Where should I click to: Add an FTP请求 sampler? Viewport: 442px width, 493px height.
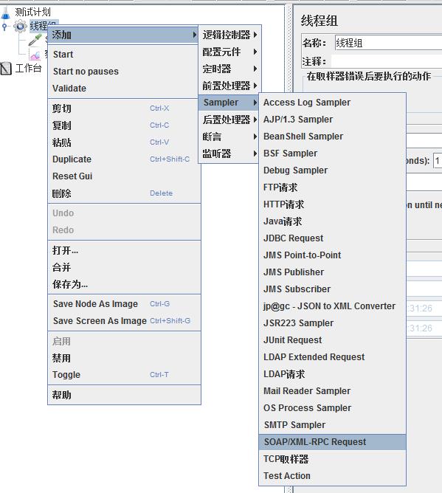[x=332, y=187]
